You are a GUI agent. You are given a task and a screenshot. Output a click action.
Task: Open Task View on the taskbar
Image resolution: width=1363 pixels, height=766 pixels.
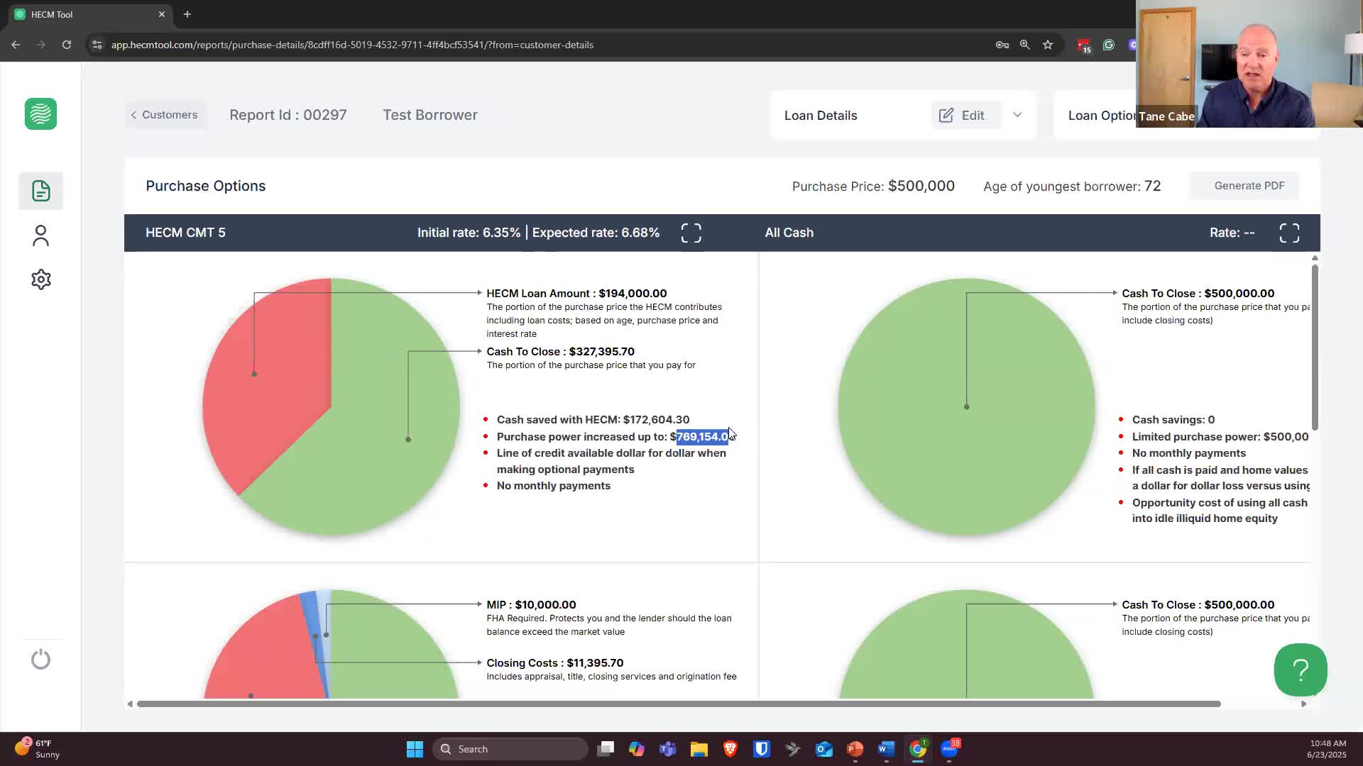pos(606,749)
